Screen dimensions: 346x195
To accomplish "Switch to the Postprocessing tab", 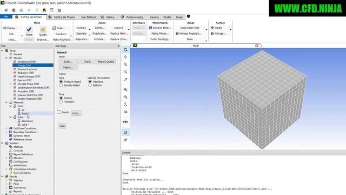I will [x=132, y=17].
